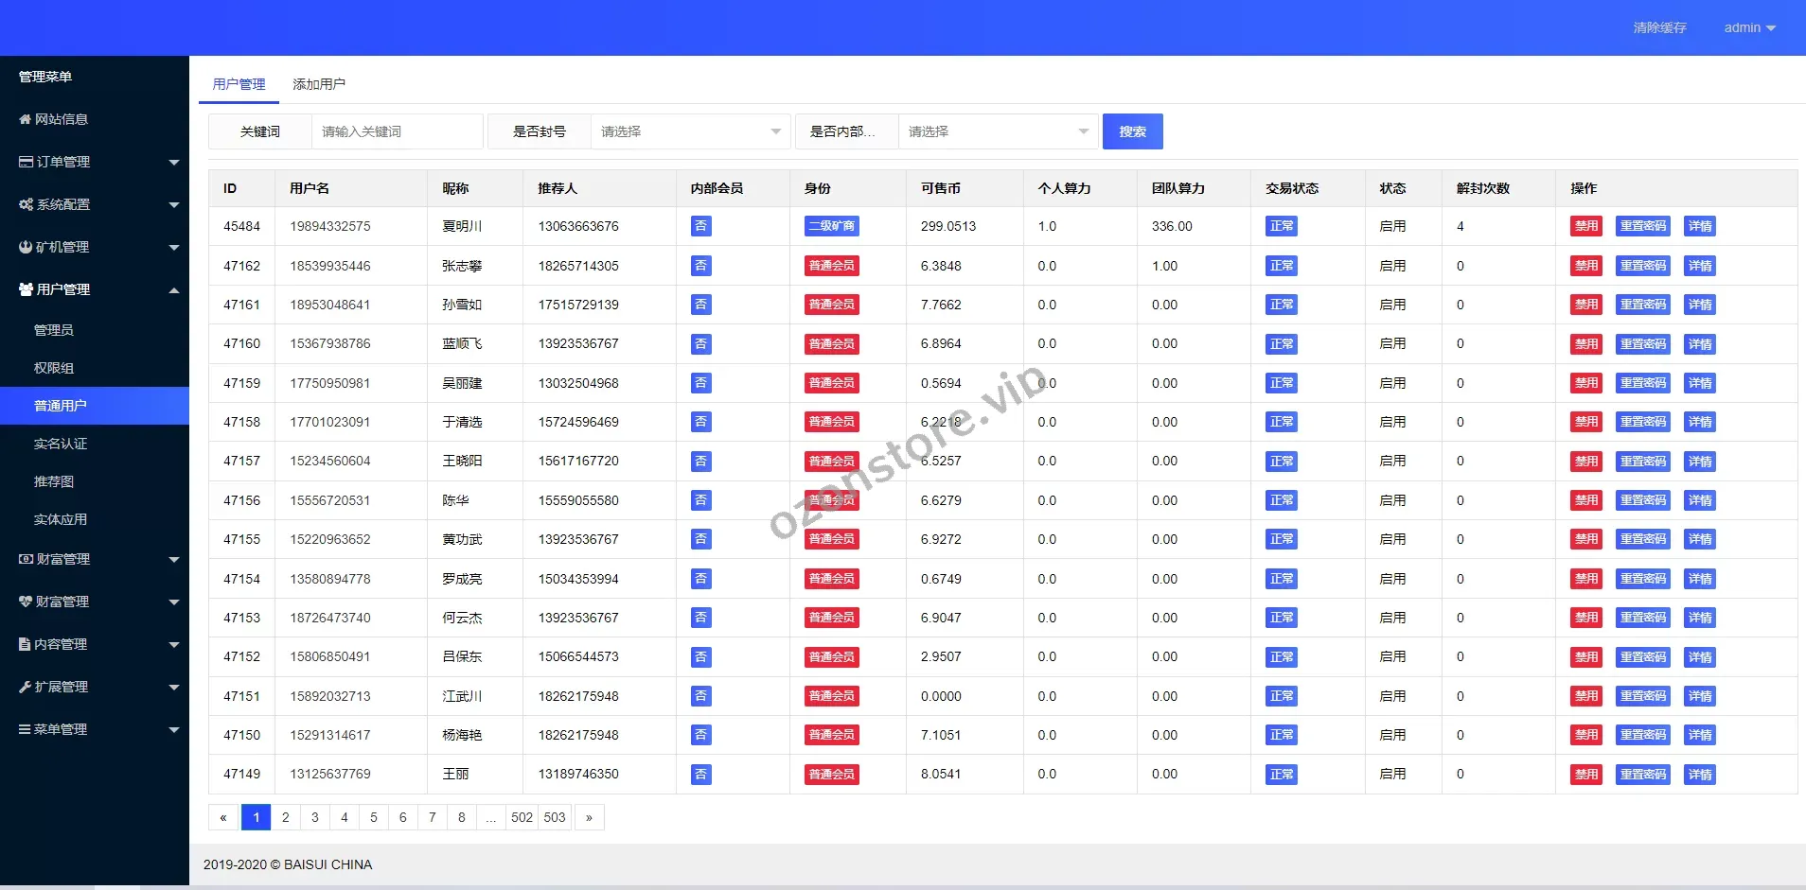Click the 搜索 button

coord(1133,131)
